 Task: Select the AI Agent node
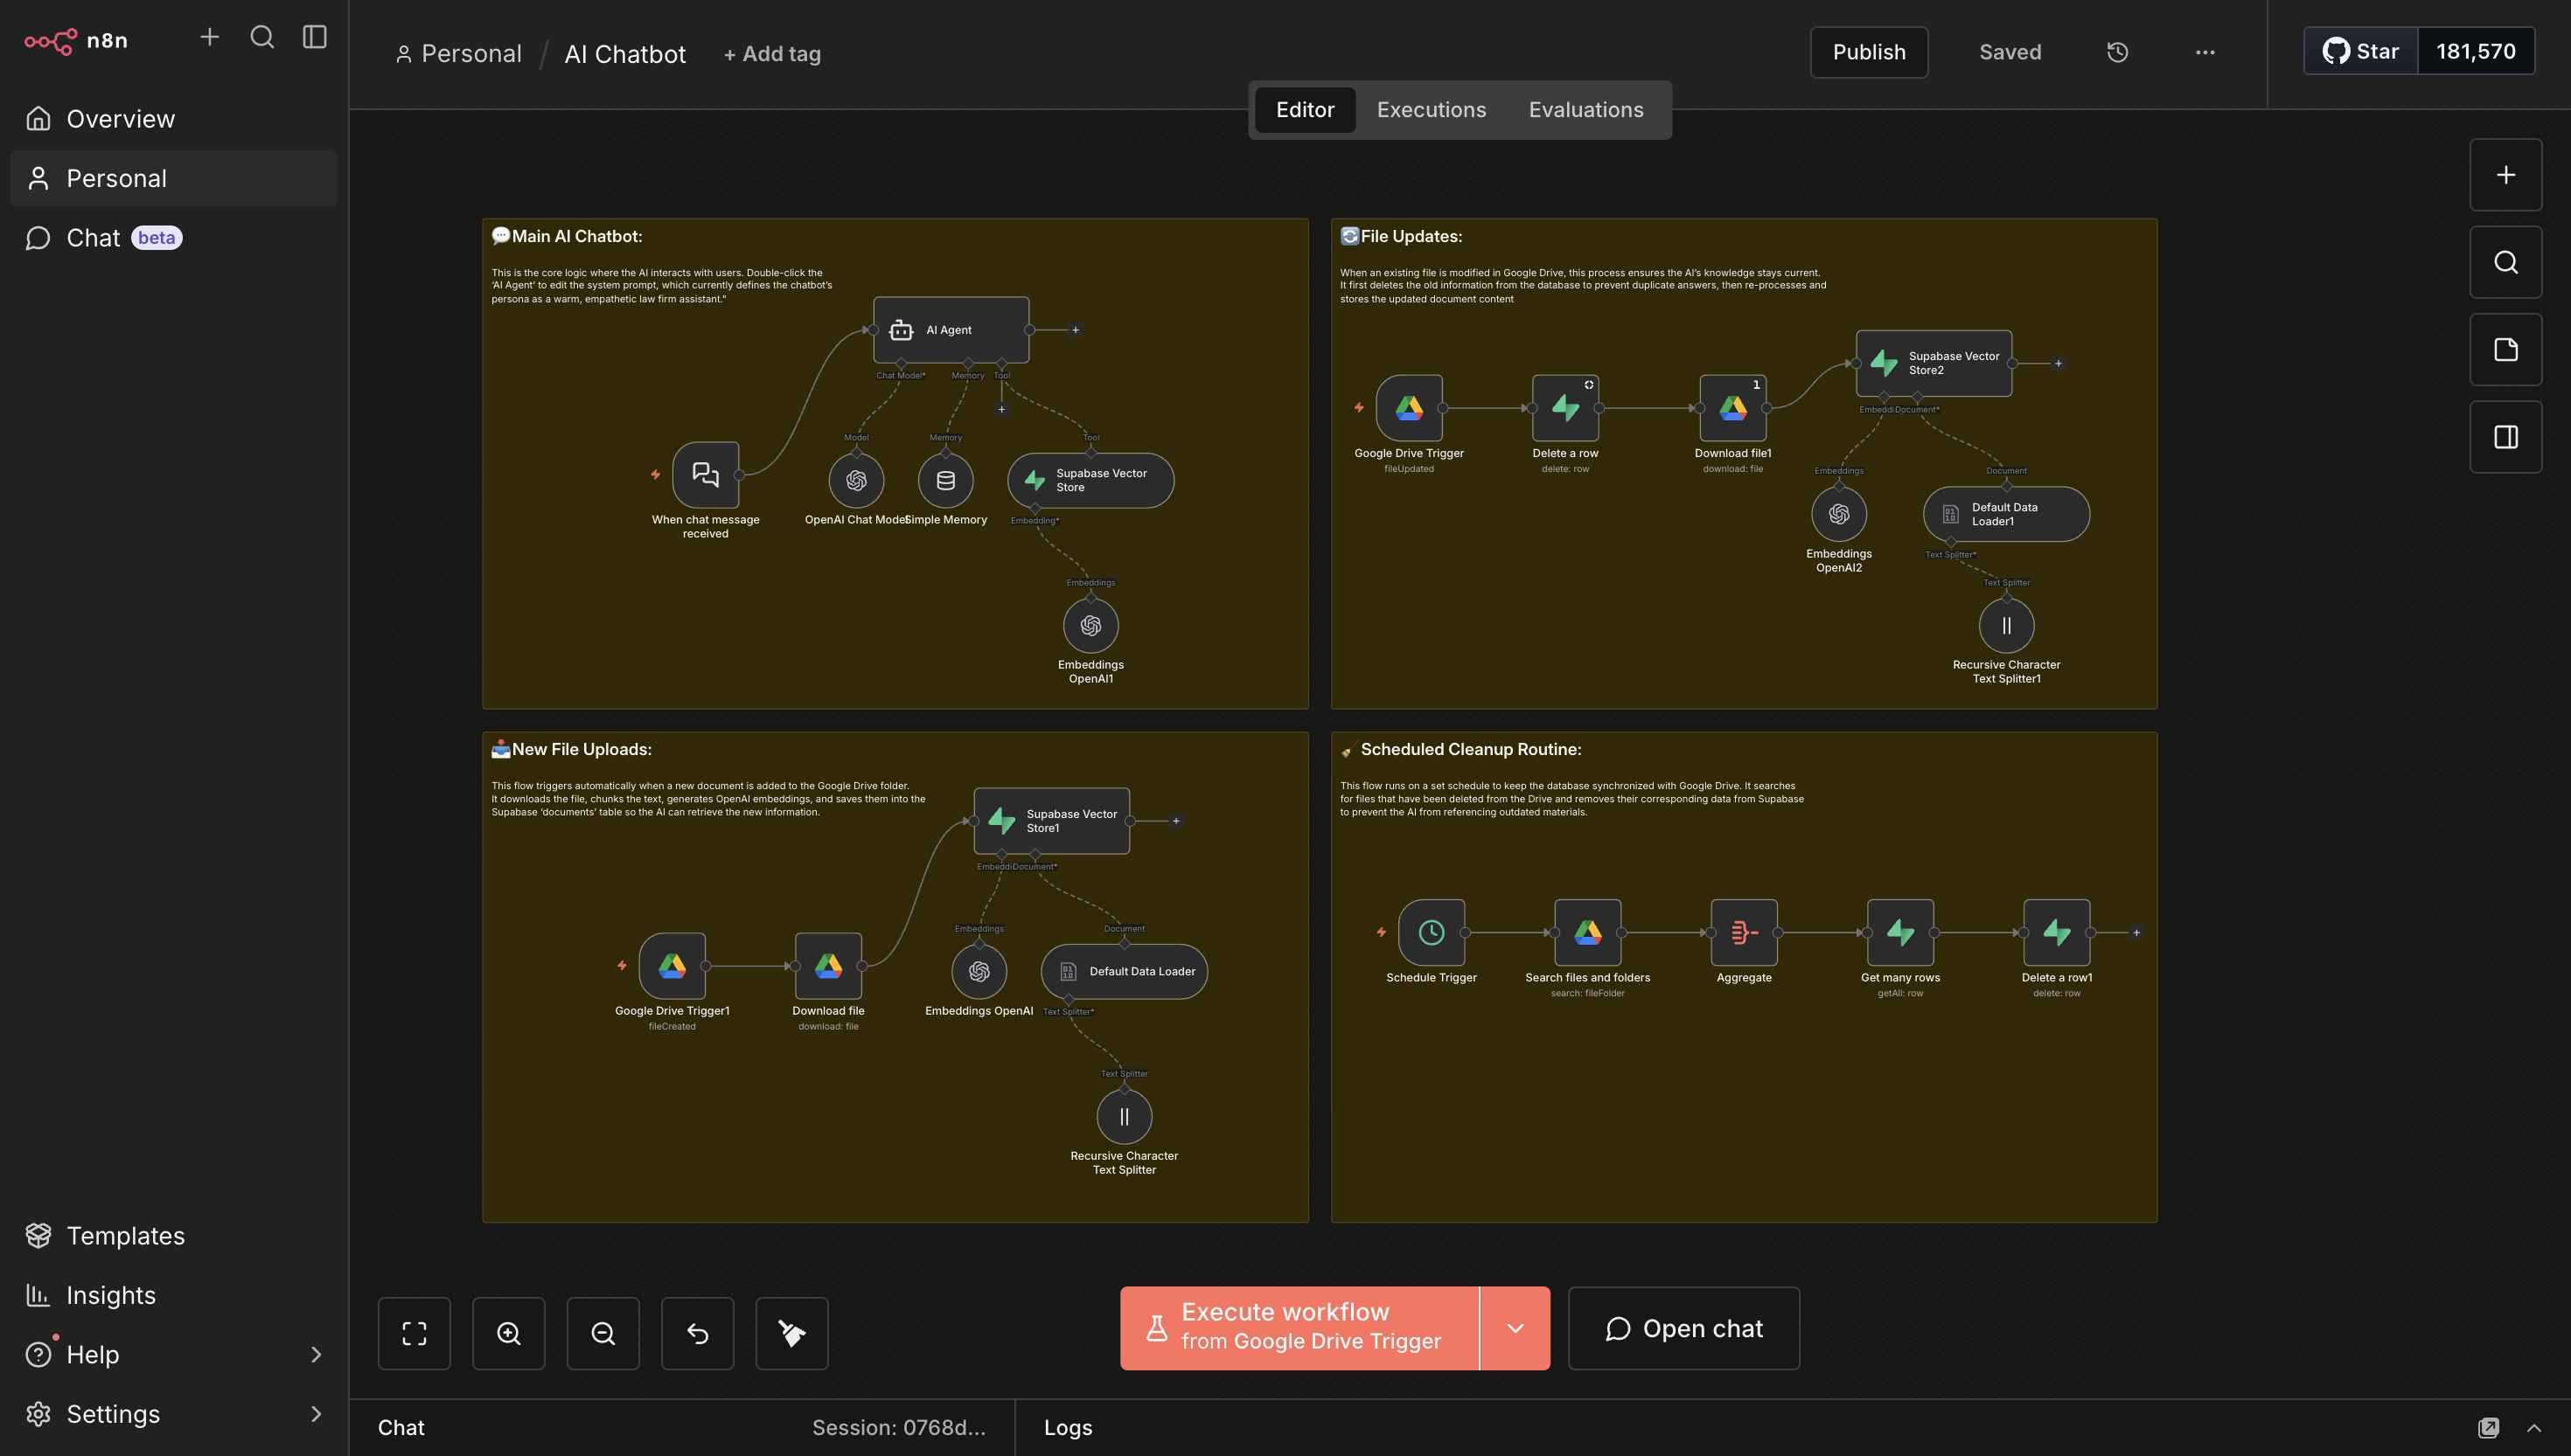(950, 329)
